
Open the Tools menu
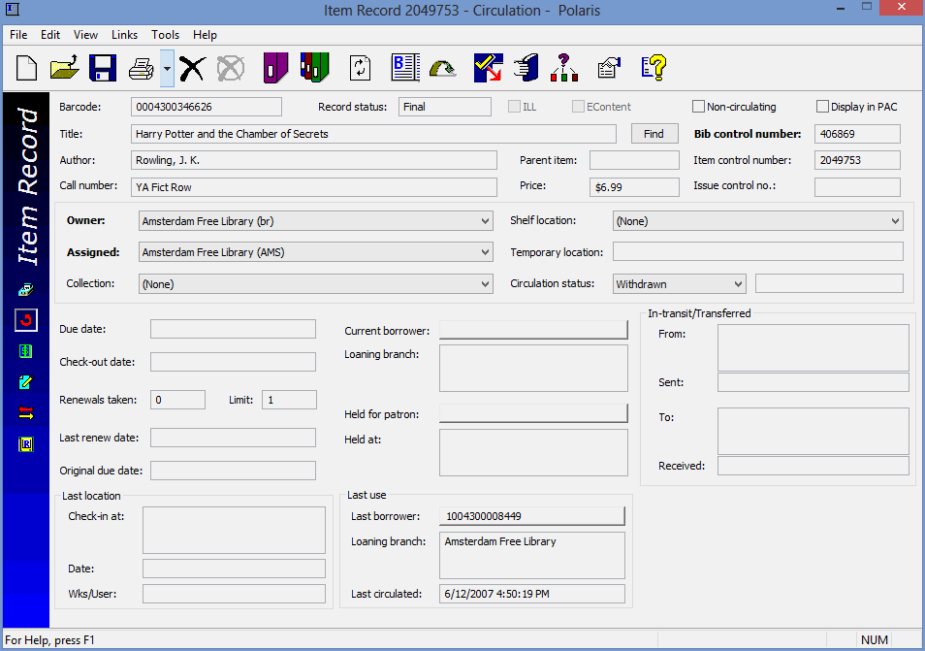coord(165,35)
